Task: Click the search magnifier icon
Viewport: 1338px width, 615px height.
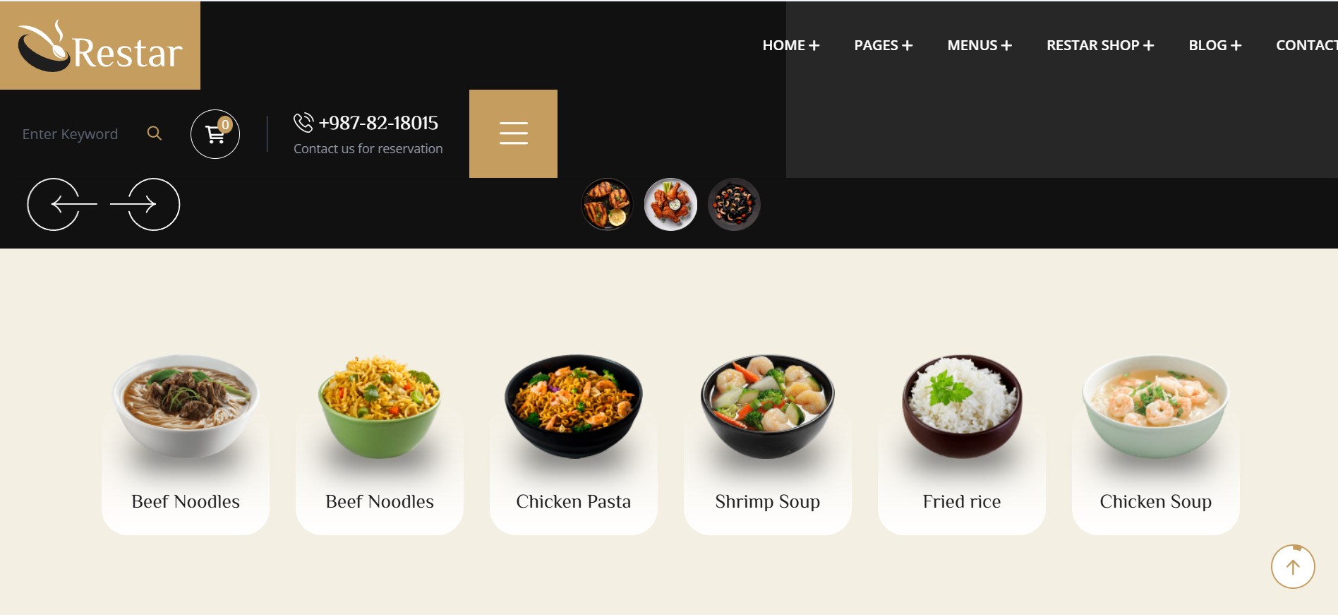Action: tap(154, 133)
